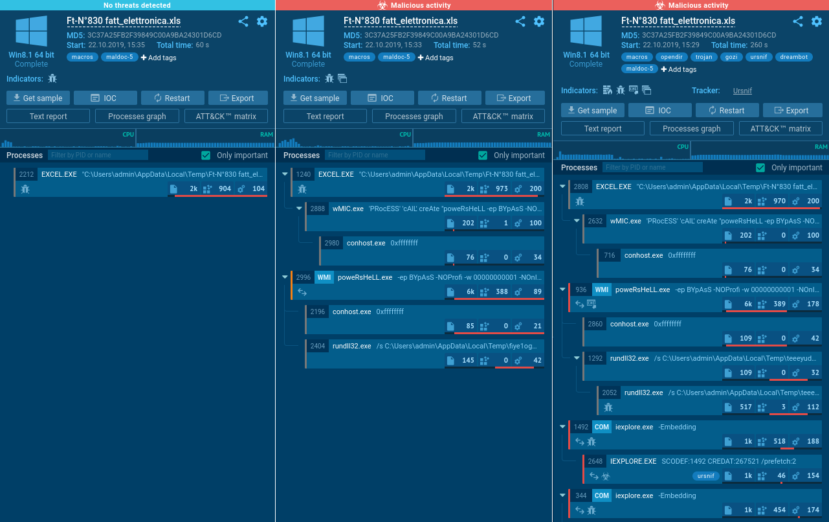This screenshot has width=829, height=522.
Task: Toggle Only important checkbox in right panel
Action: click(x=760, y=168)
